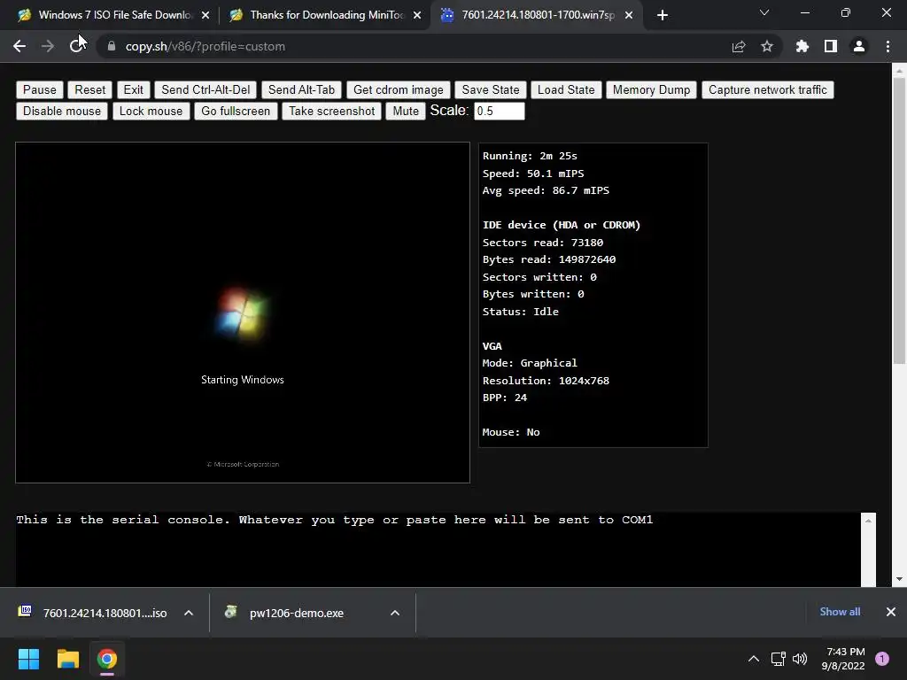The height and width of the screenshot is (680, 907).
Task: Pause the emulator
Action: point(39,89)
